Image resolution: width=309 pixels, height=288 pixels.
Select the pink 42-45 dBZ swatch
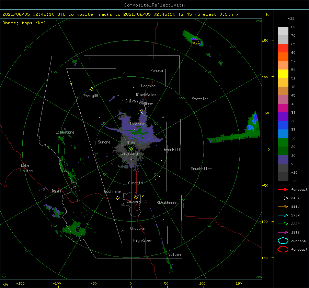(x=283, y=99)
